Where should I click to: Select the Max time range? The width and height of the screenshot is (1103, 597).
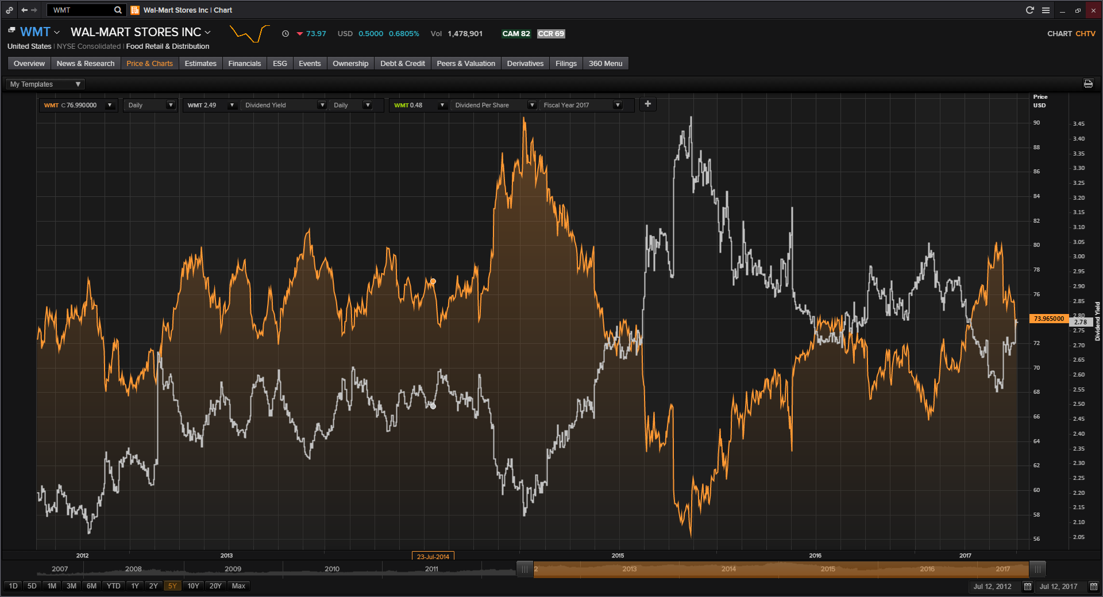click(x=238, y=586)
